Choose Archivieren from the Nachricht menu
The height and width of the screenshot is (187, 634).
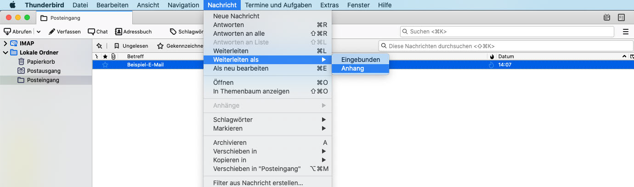[230, 143]
